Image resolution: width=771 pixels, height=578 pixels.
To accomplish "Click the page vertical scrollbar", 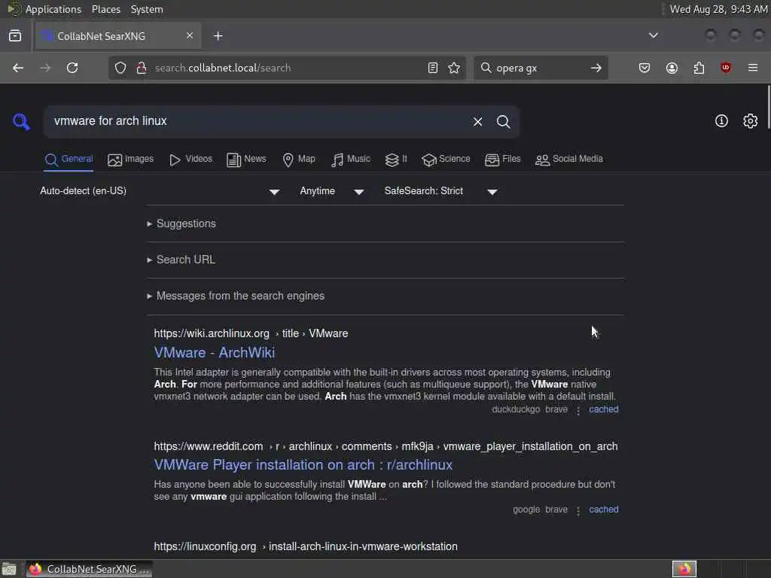I will 768,107.
